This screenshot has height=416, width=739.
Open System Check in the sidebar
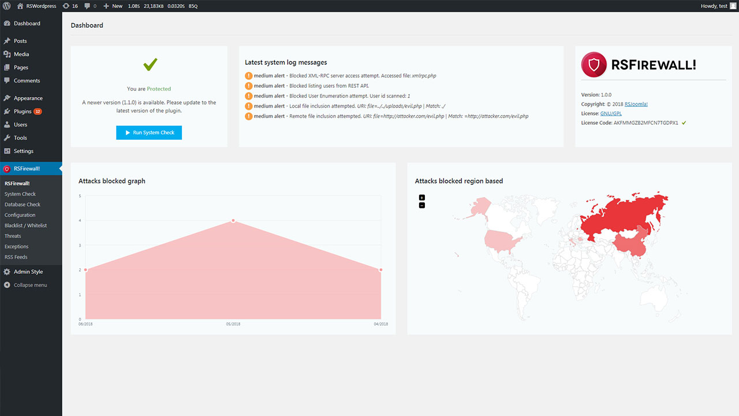click(x=20, y=194)
